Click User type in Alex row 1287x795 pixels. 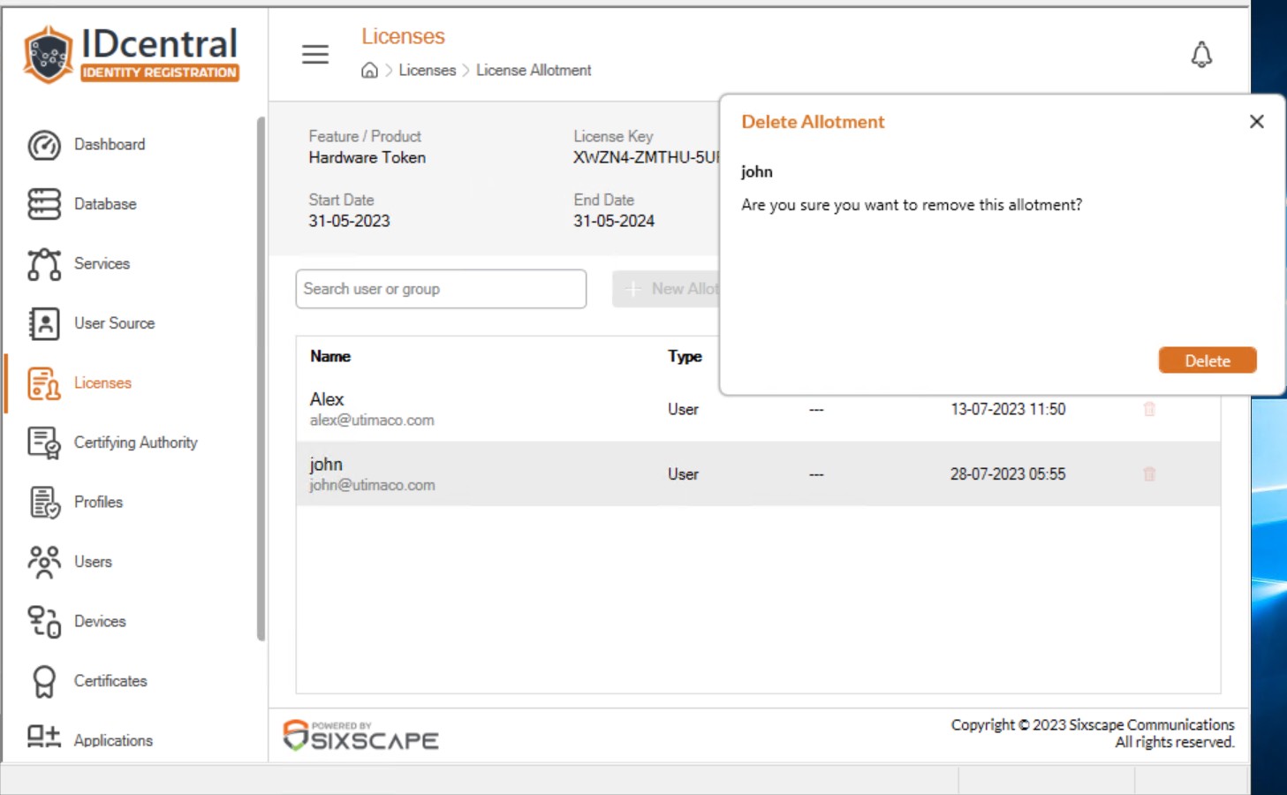683,410
